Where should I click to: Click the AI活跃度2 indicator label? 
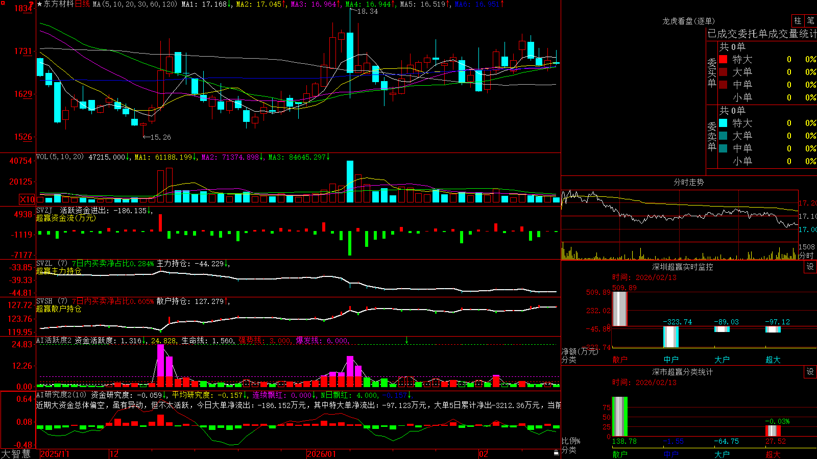(54, 341)
